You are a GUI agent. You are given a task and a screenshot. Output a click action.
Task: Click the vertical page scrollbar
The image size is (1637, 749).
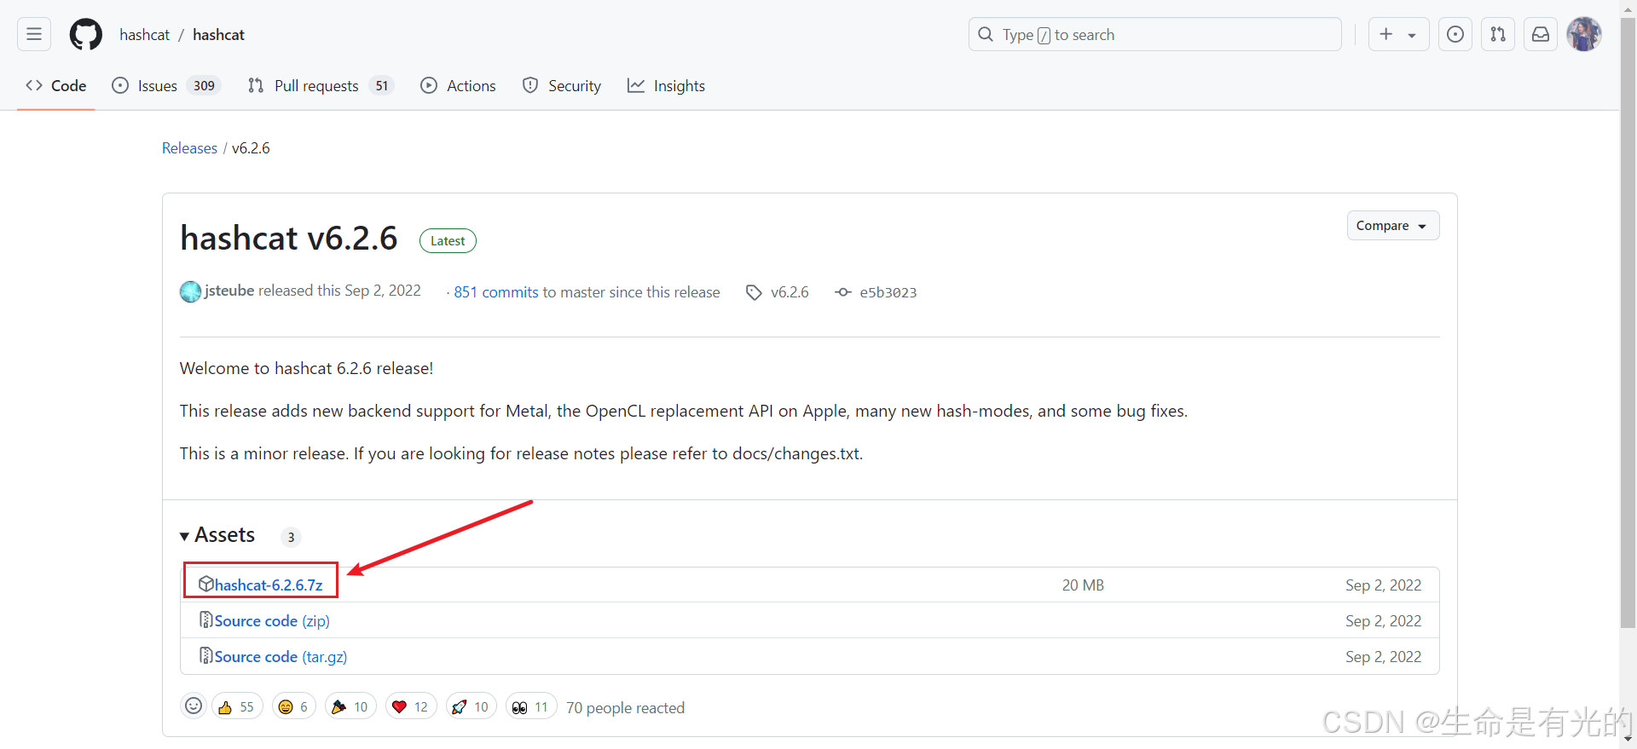point(1628,324)
